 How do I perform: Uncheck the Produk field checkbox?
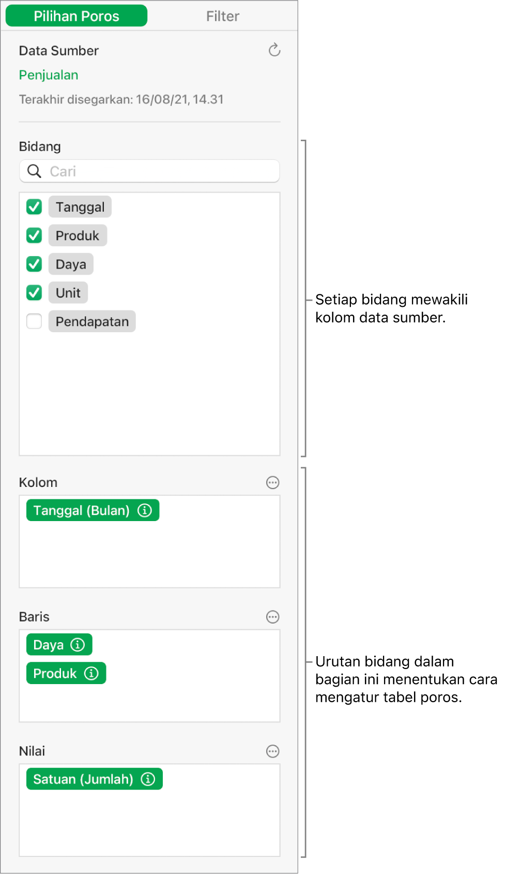click(34, 235)
